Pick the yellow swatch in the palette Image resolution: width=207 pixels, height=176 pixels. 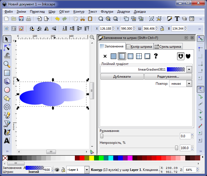click(x=91, y=158)
